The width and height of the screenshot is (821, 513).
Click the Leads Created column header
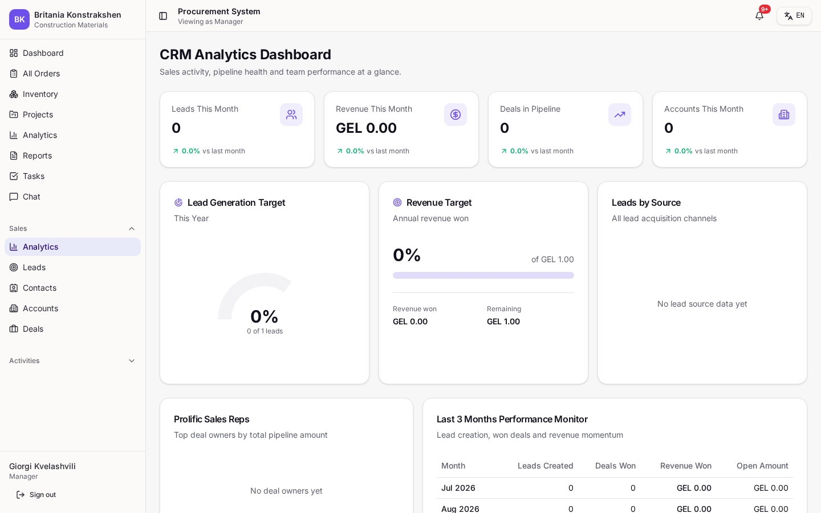tap(546, 466)
